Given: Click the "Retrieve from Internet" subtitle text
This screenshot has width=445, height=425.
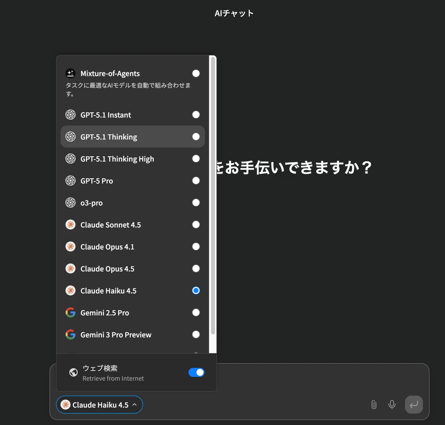Looking at the screenshot, I should [113, 379].
